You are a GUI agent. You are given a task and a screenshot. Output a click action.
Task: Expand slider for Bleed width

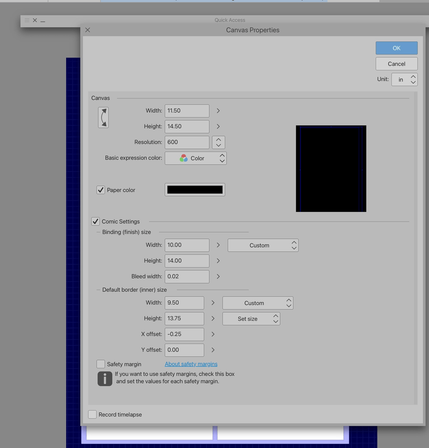click(x=218, y=276)
